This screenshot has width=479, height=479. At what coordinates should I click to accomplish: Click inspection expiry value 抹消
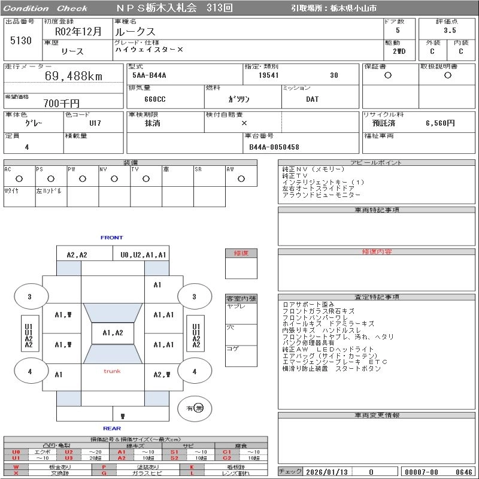[153, 123]
